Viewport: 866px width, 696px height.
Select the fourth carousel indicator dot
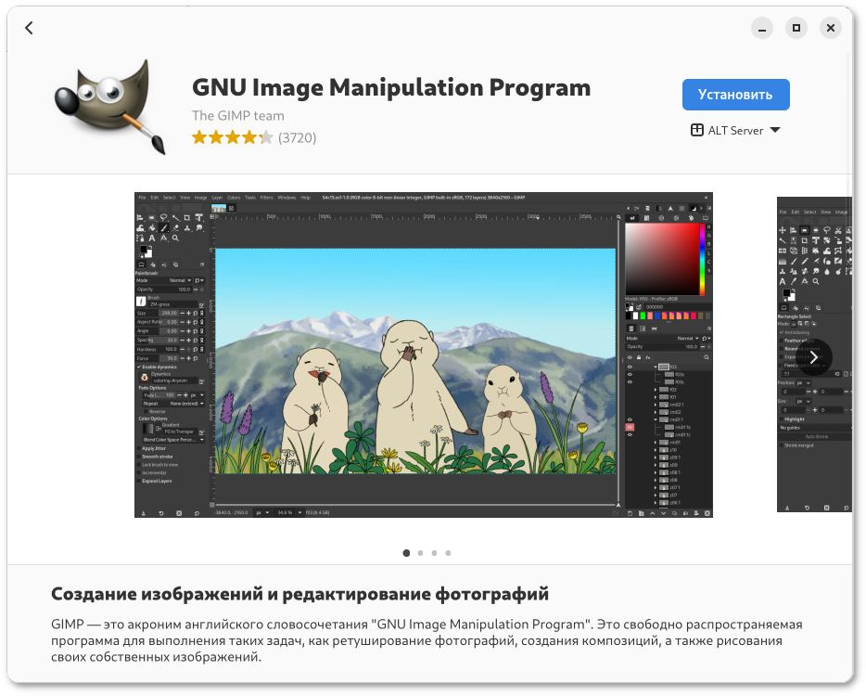(448, 553)
